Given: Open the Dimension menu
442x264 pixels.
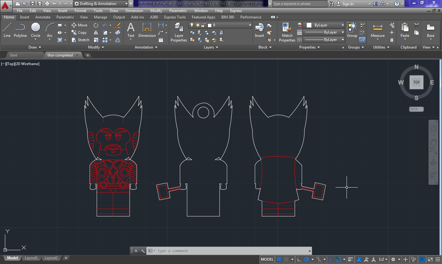Looking at the screenshot, I should [x=134, y=11].
